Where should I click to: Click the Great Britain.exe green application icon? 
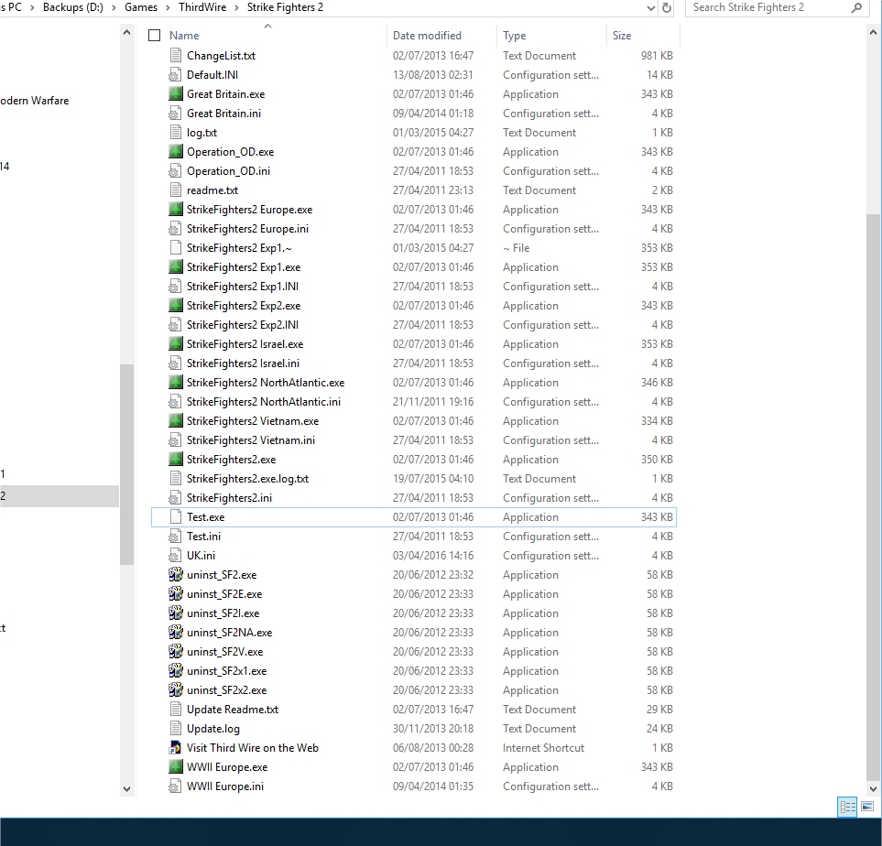click(x=176, y=94)
